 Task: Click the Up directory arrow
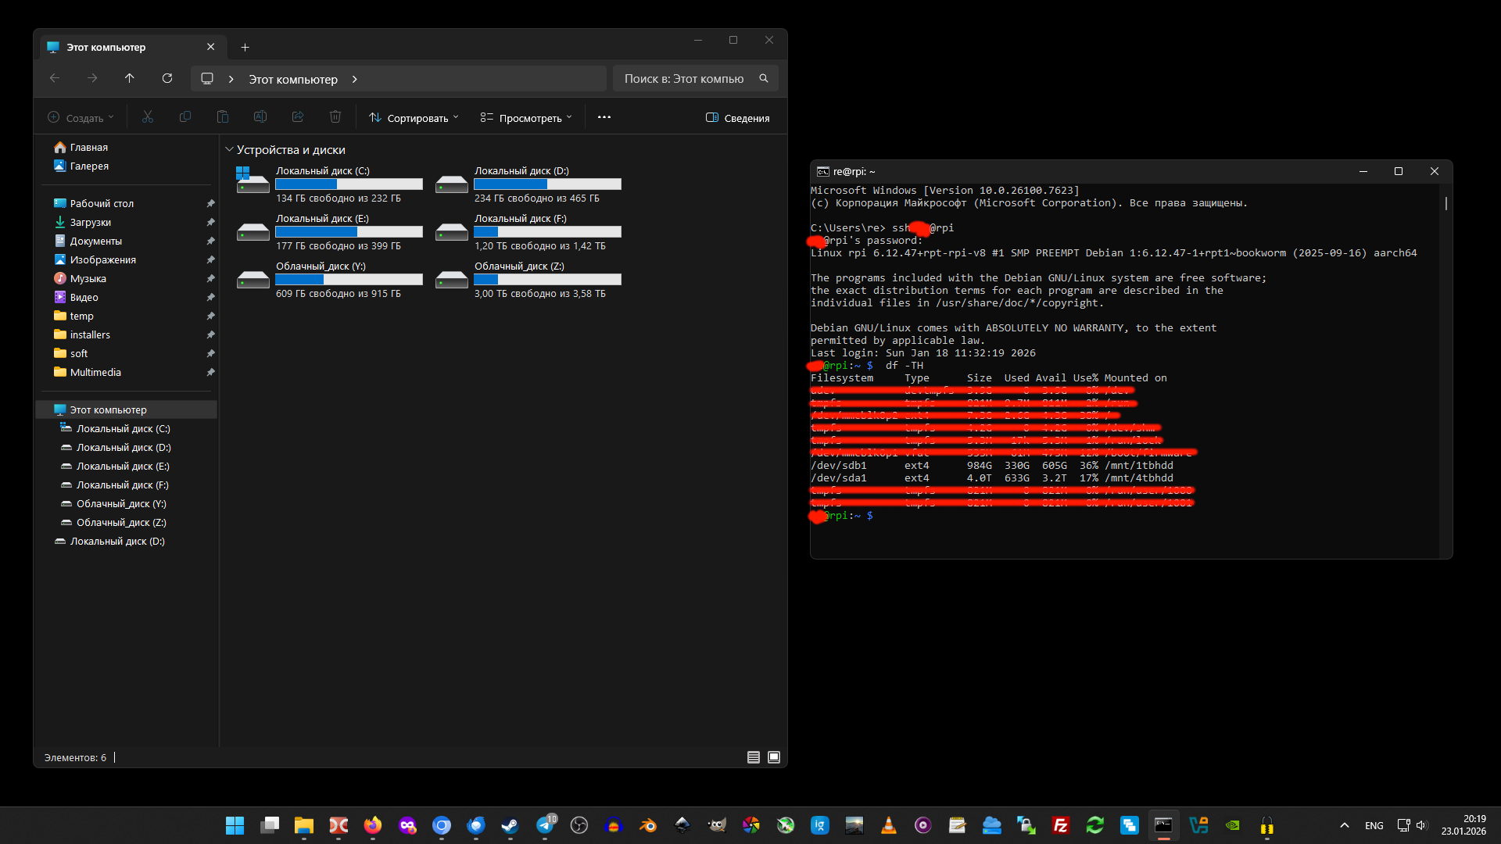(130, 78)
